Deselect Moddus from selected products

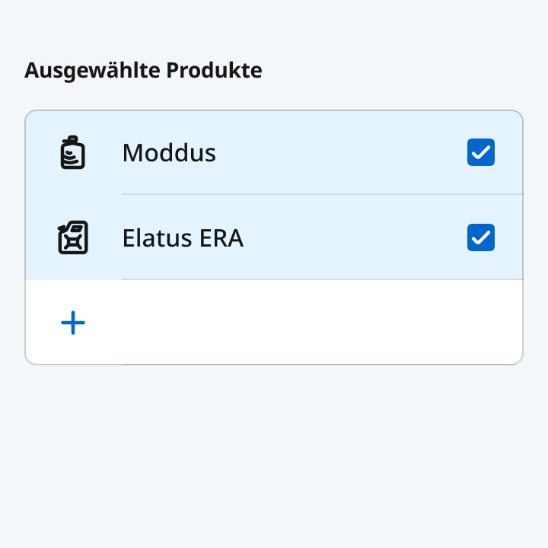481,153
